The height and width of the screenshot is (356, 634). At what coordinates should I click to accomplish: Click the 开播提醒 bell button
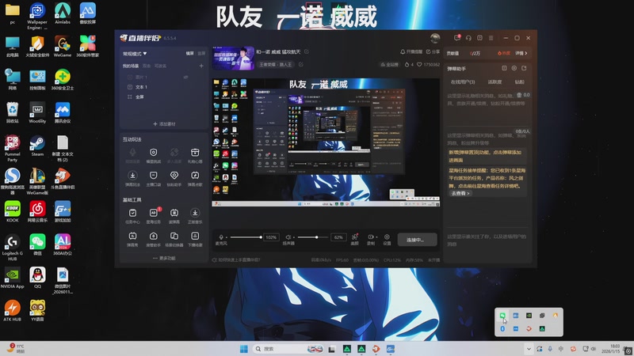tap(411, 51)
